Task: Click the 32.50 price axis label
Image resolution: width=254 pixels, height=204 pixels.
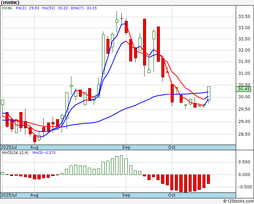Action: (x=244, y=39)
